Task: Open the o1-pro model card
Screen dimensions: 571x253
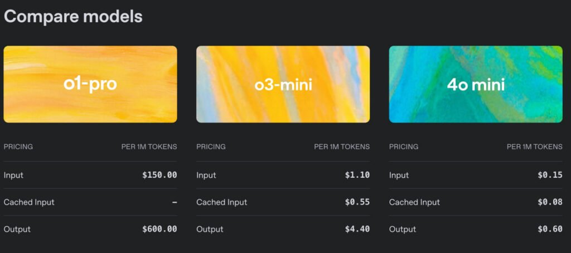Action: 90,84
